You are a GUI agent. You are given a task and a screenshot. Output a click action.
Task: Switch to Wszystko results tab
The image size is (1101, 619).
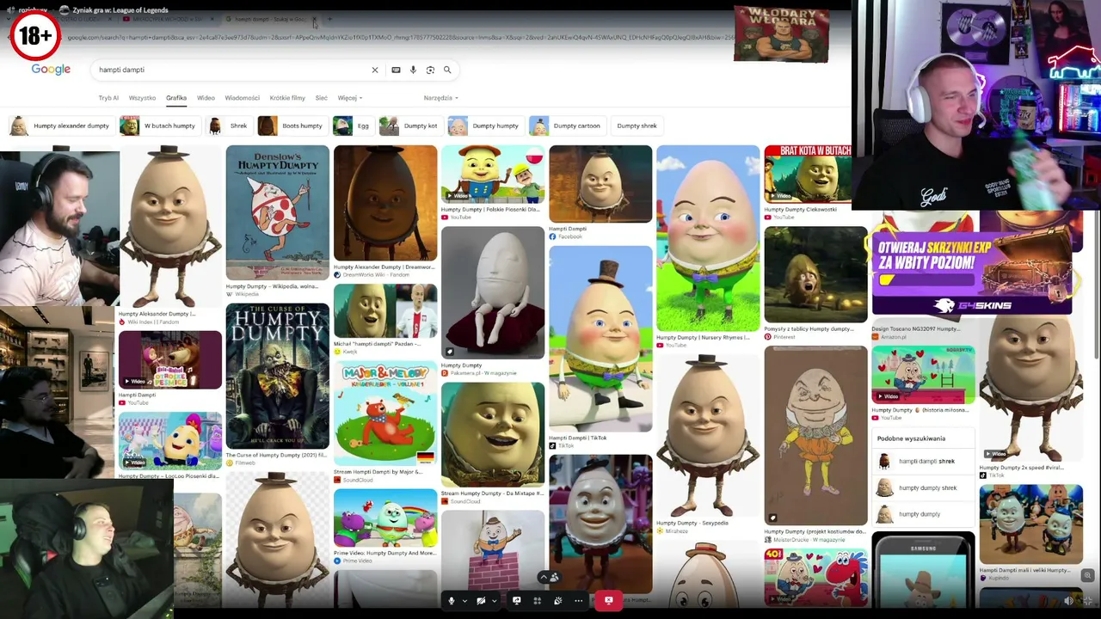coord(142,98)
